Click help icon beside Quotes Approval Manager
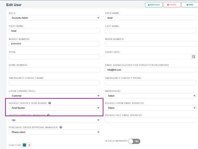The image size is (198, 149). point(48,115)
